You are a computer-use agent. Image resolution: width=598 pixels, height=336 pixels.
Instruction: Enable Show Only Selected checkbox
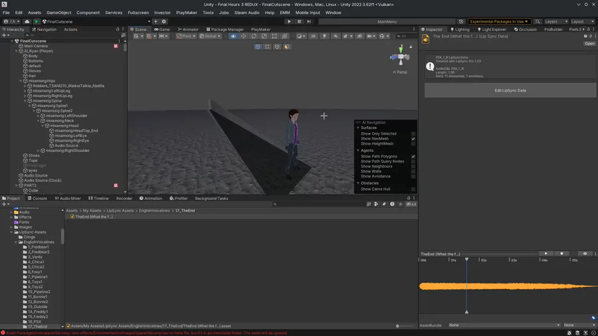(413, 133)
